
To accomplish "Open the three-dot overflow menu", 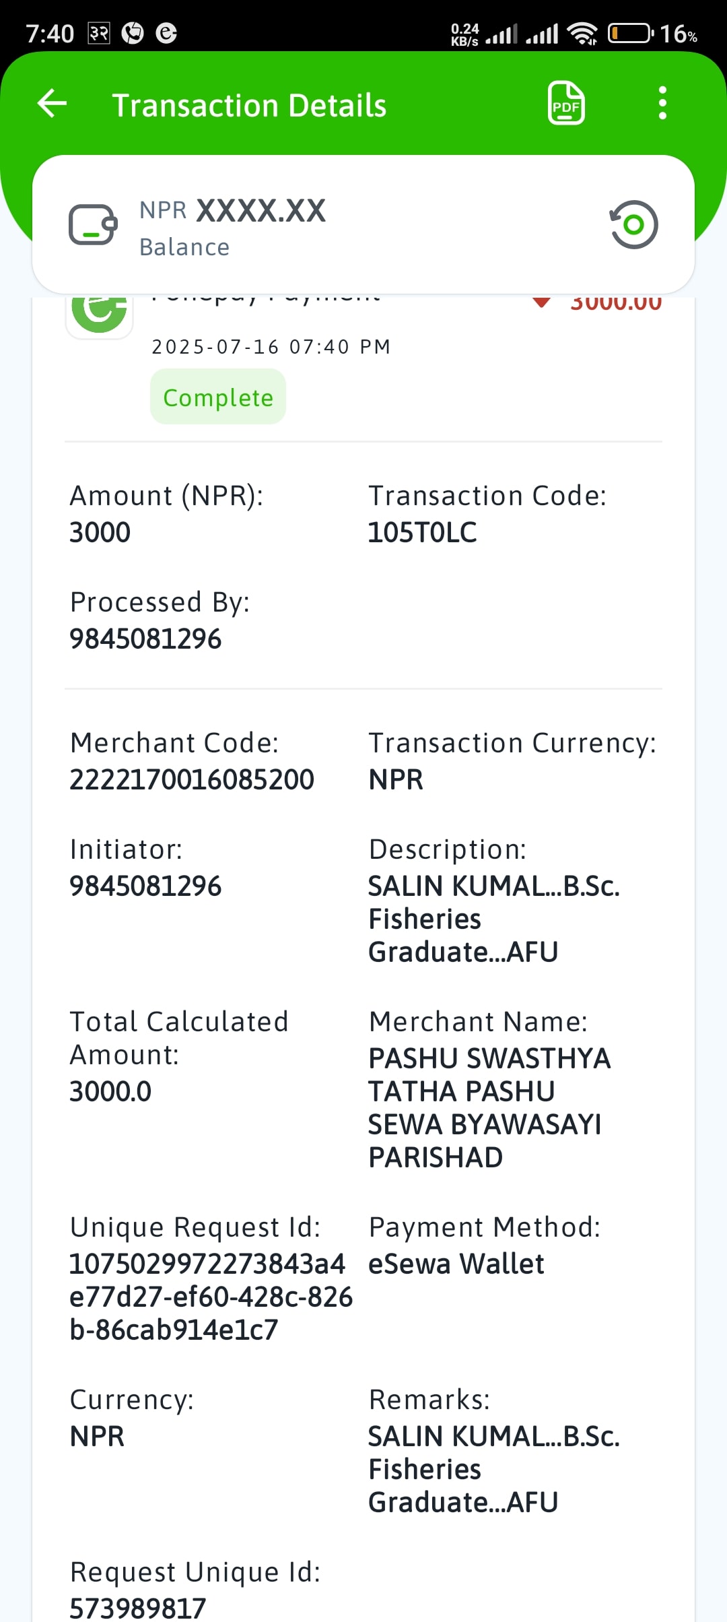I will pos(662,103).
